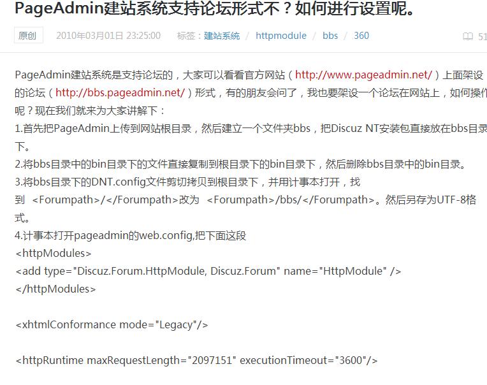Open the 建站系统 tag link

click(x=222, y=36)
